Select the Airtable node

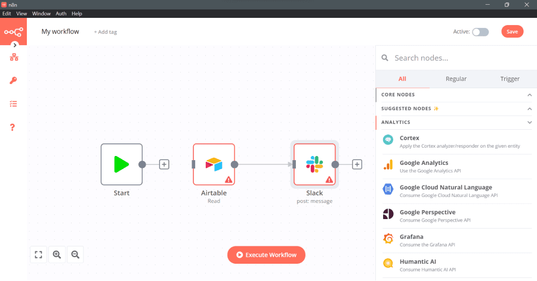(x=214, y=164)
